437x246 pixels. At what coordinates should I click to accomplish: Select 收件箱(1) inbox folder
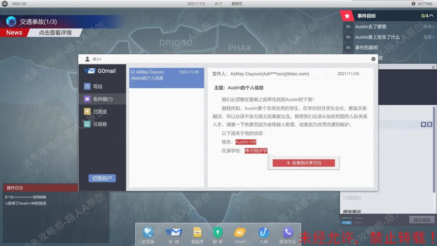tap(102, 99)
